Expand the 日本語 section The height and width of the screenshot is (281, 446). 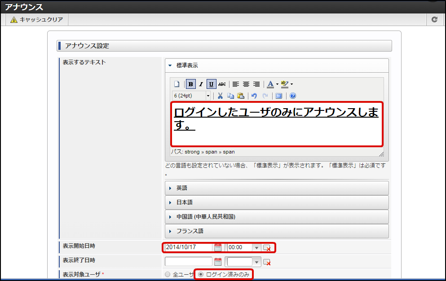(277, 202)
